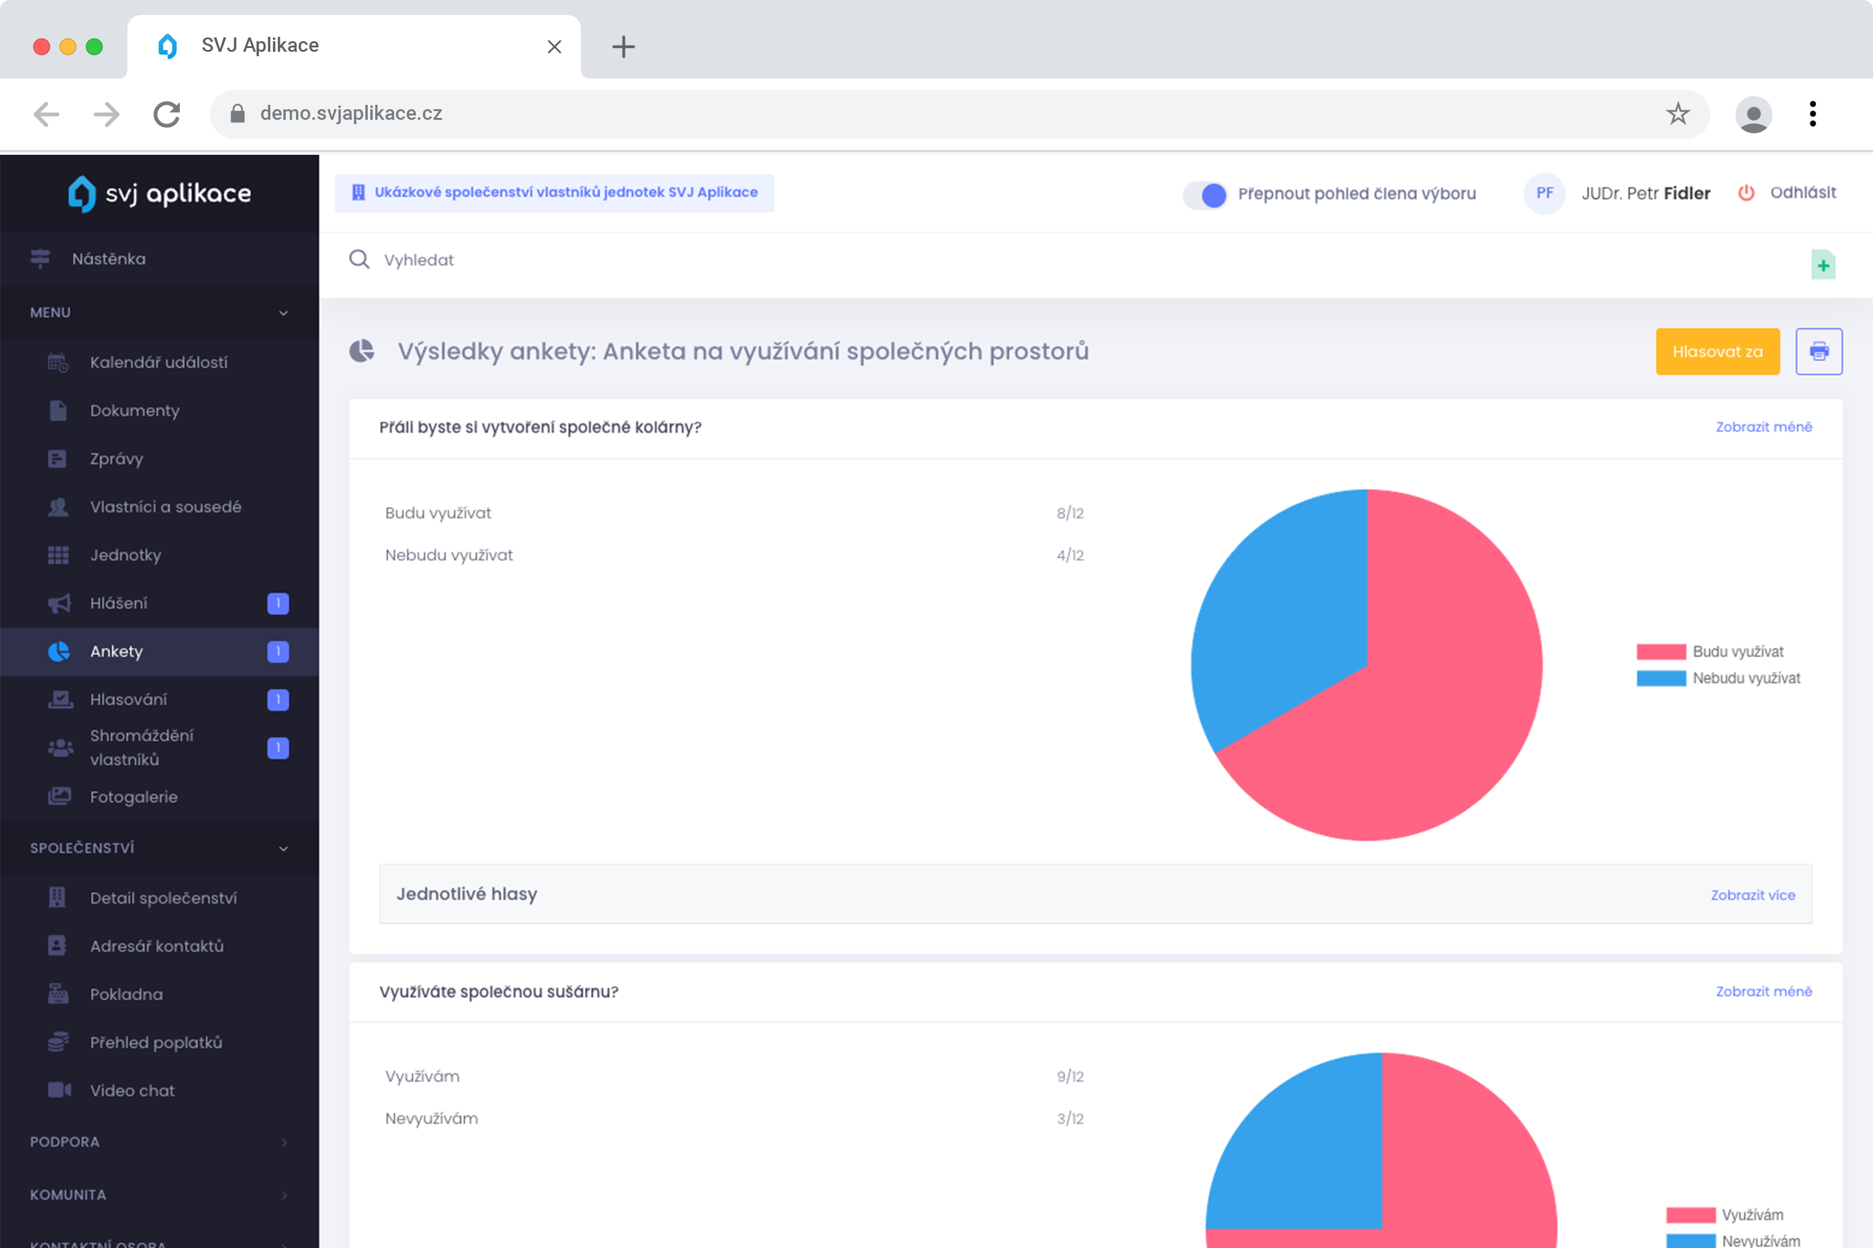Click Zobrazit více in Jednotlivé hlasy
Image resolution: width=1873 pixels, height=1248 pixels.
tap(1752, 895)
